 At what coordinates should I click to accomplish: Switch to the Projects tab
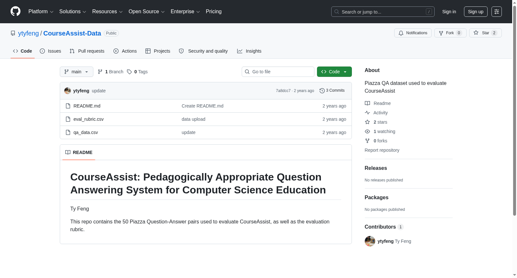coord(158,51)
